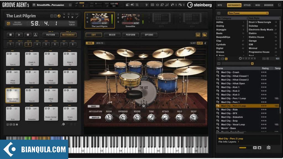This screenshot has height=159, width=283.
Task: Switch sample quality to 24 BIT
Action: 200,43
